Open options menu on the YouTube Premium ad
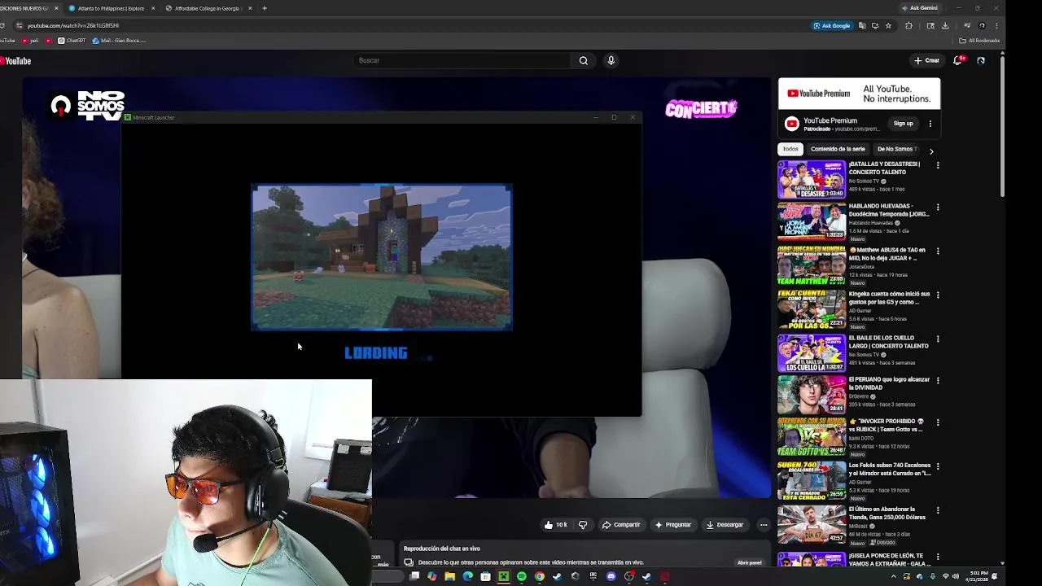This screenshot has height=586, width=1042. pos(930,124)
